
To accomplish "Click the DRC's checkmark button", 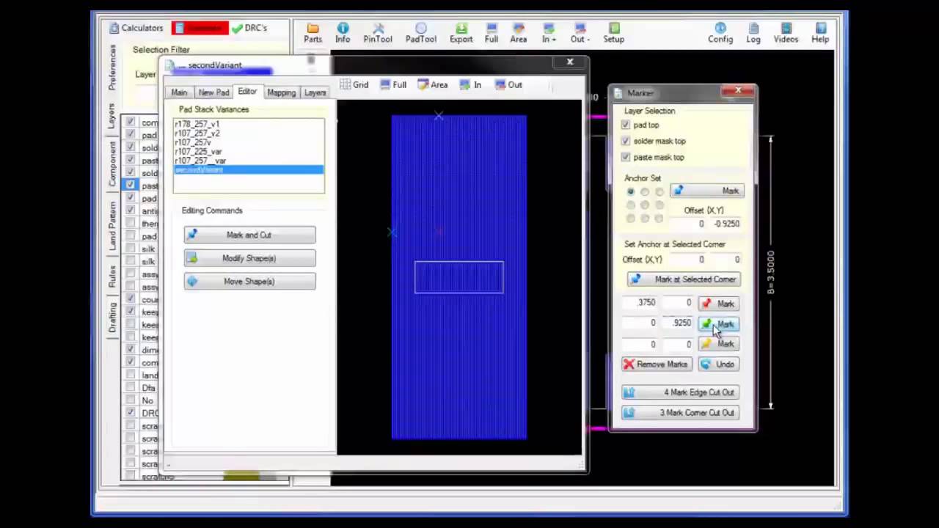I will (x=249, y=28).
